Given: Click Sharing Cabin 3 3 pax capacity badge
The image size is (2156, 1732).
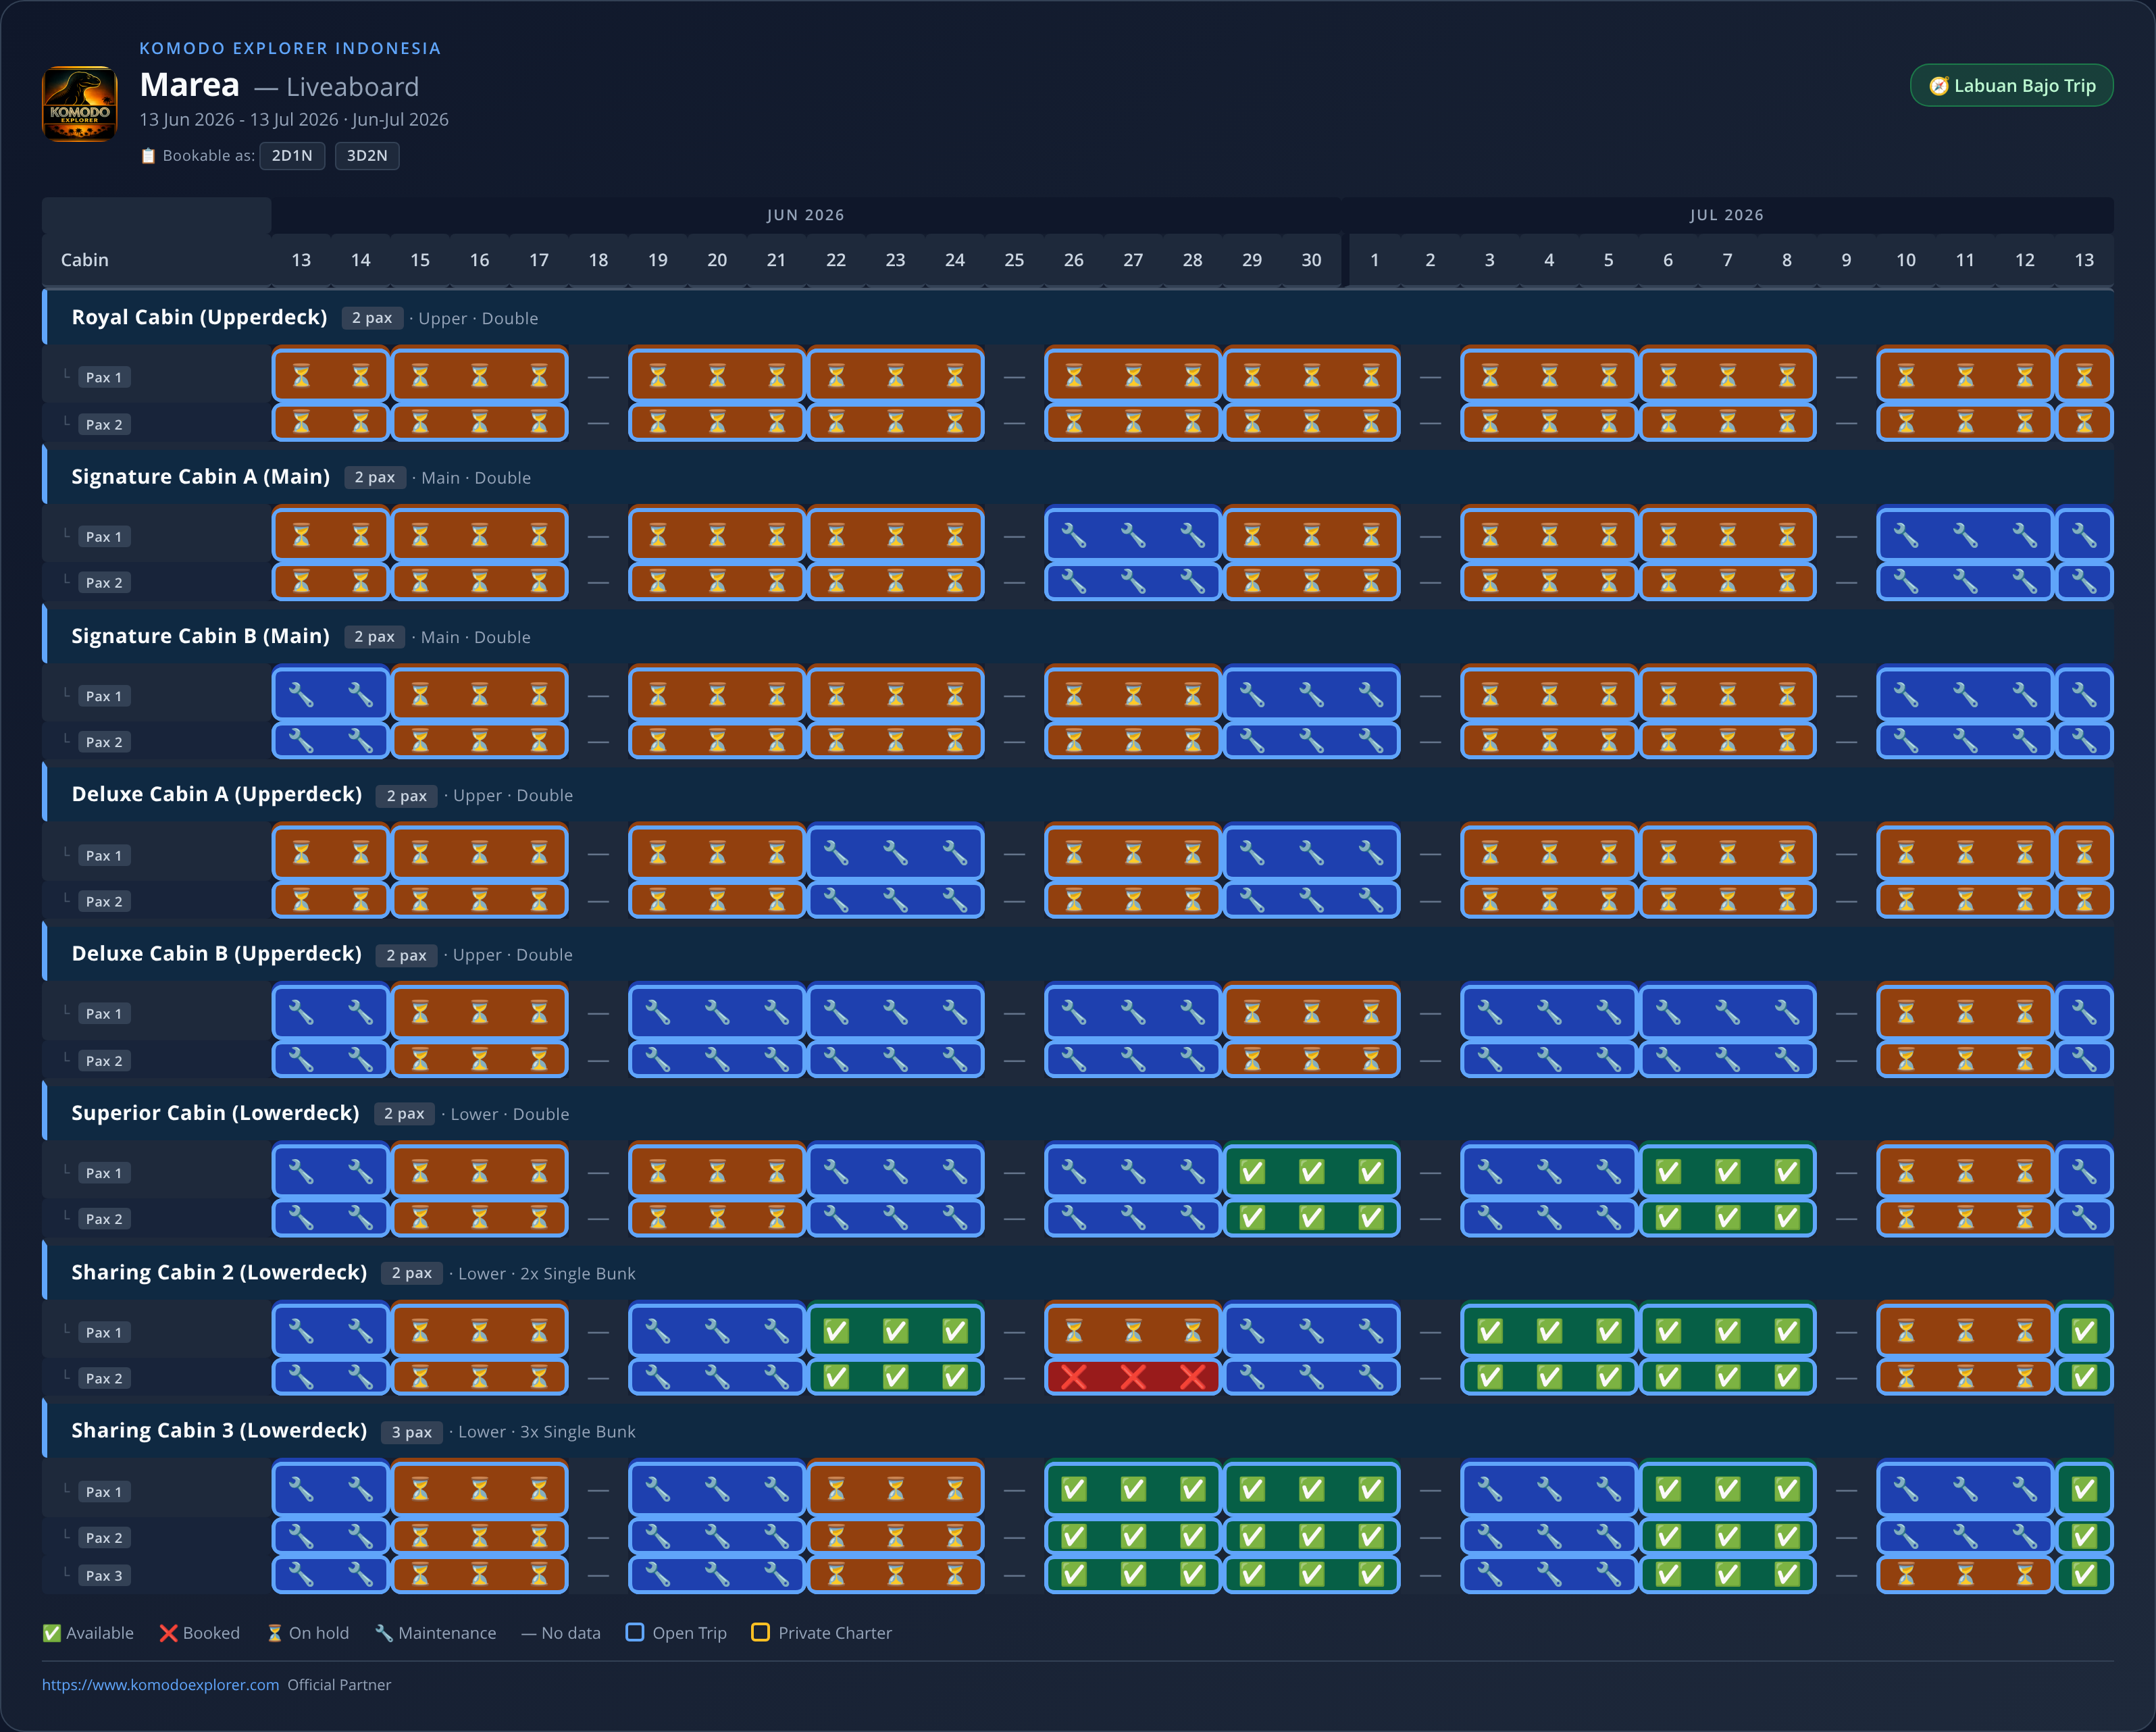Looking at the screenshot, I should (412, 1432).
